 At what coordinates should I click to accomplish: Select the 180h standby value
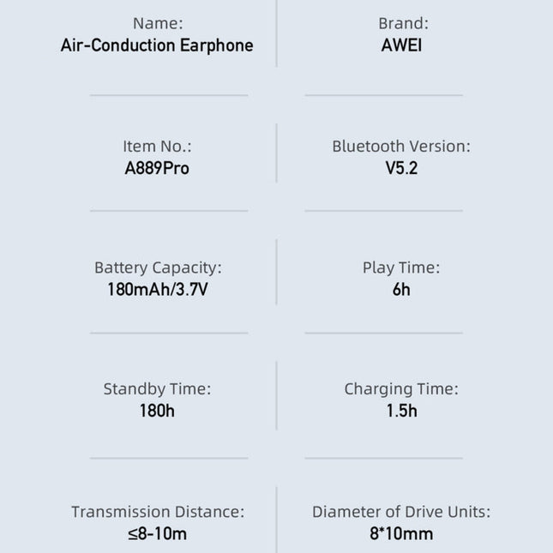click(157, 412)
